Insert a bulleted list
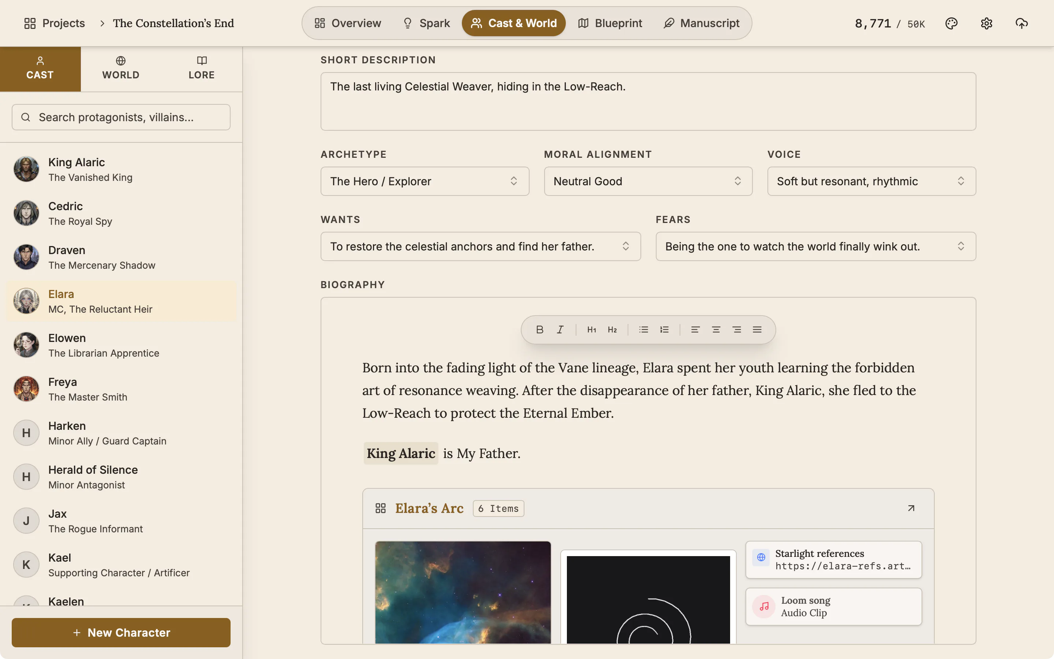Image resolution: width=1054 pixels, height=659 pixels. (x=644, y=329)
